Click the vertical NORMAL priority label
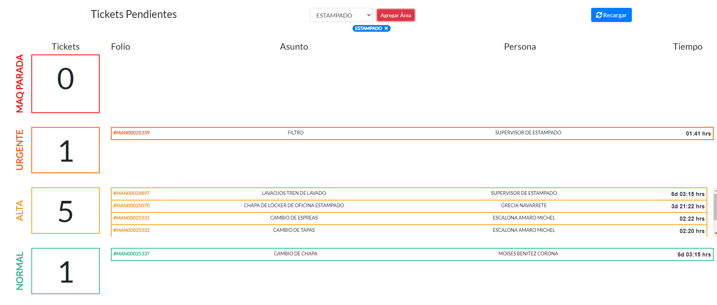This screenshot has width=717, height=305. coord(20,271)
